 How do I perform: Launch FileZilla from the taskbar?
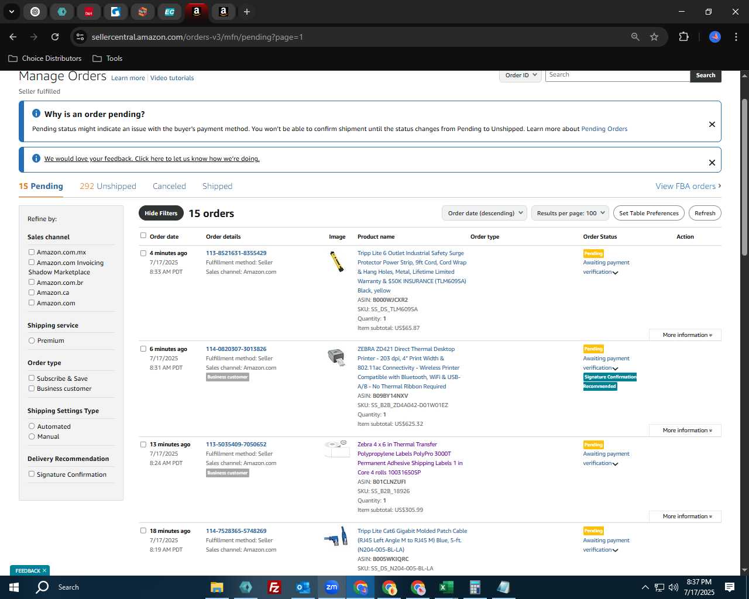coord(274,587)
